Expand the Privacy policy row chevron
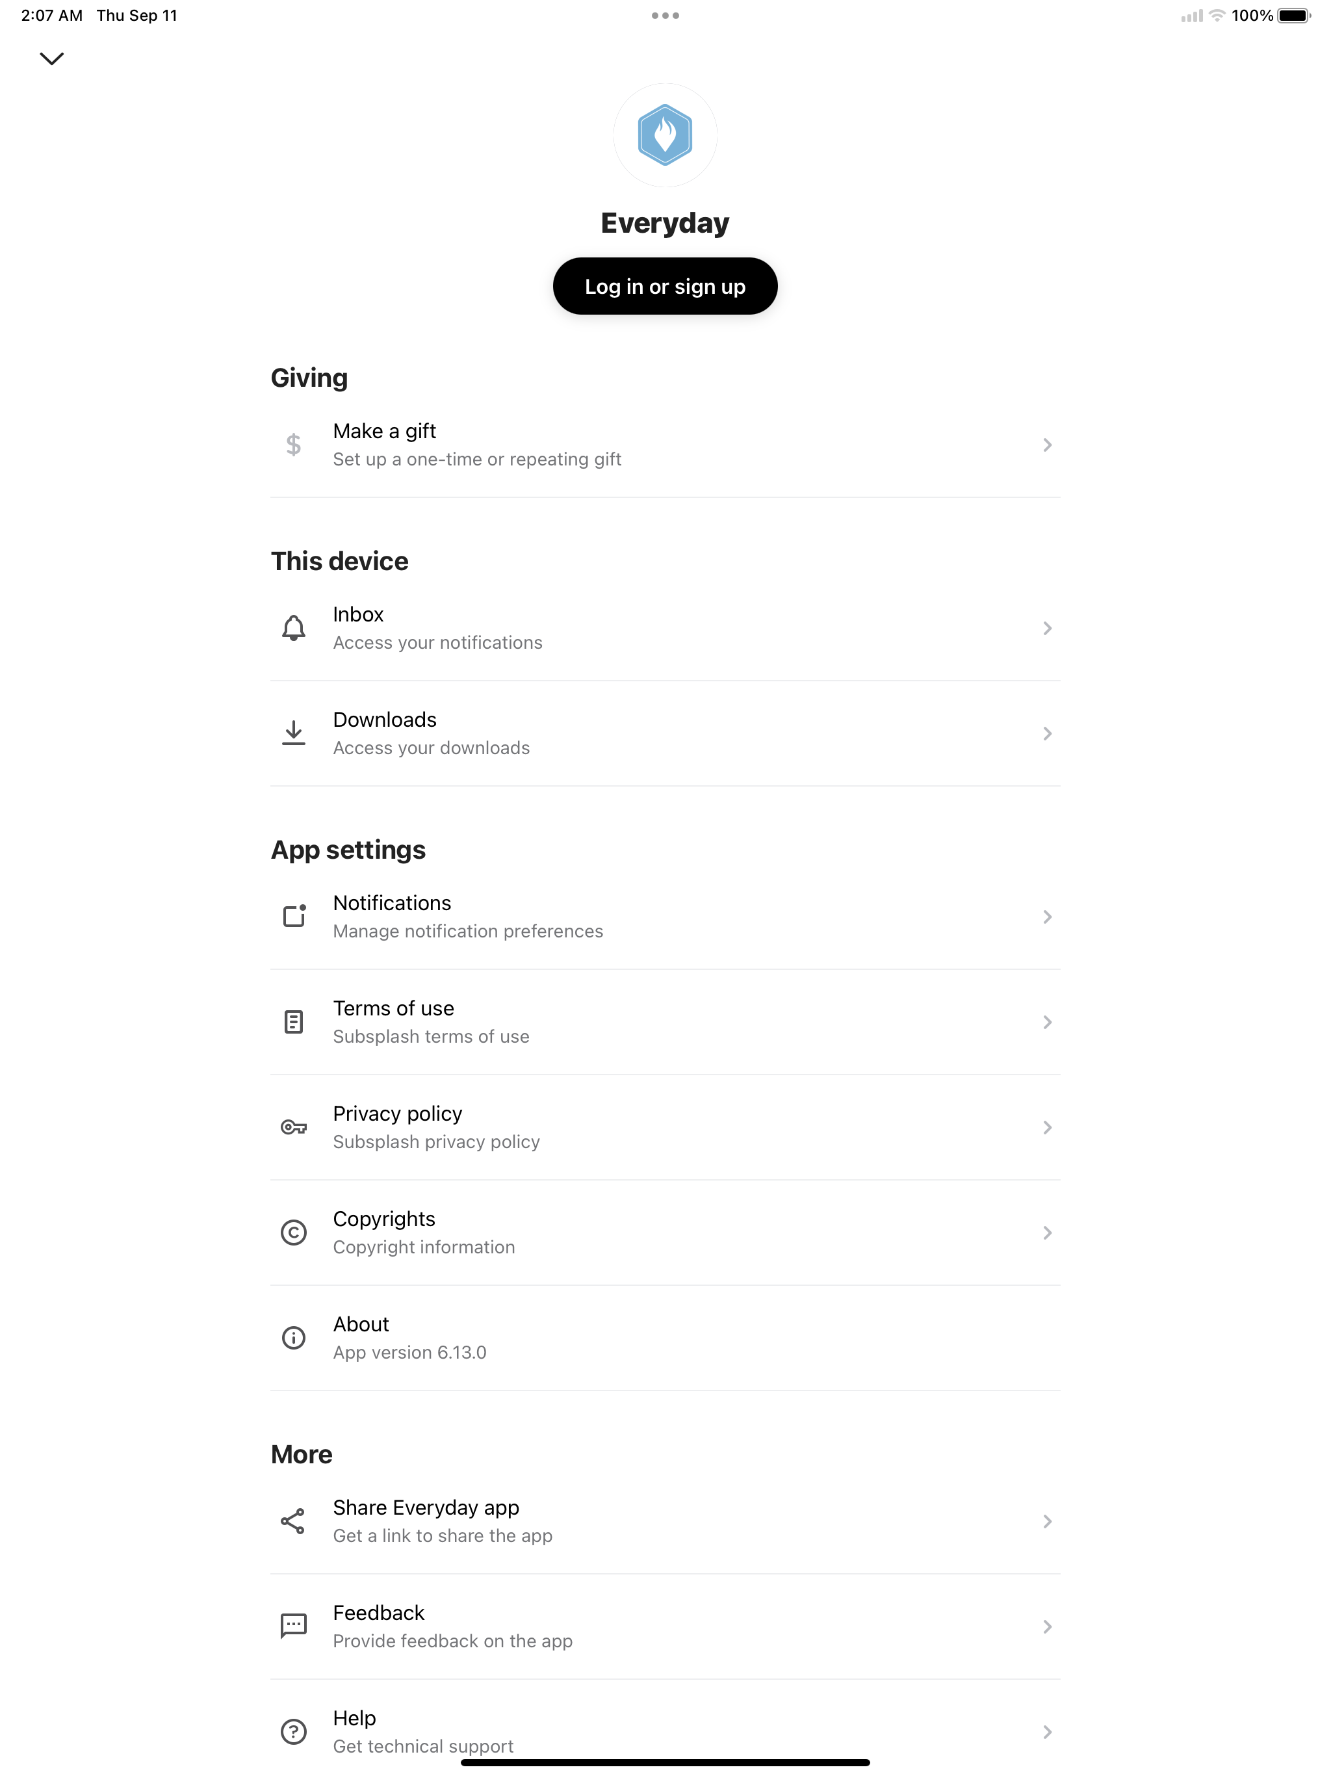Screen dimensions: 1331x1776 pyautogui.click(x=1047, y=1127)
